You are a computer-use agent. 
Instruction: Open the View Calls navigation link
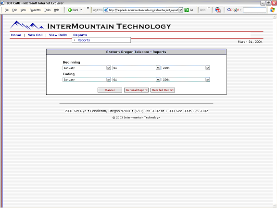coord(58,35)
